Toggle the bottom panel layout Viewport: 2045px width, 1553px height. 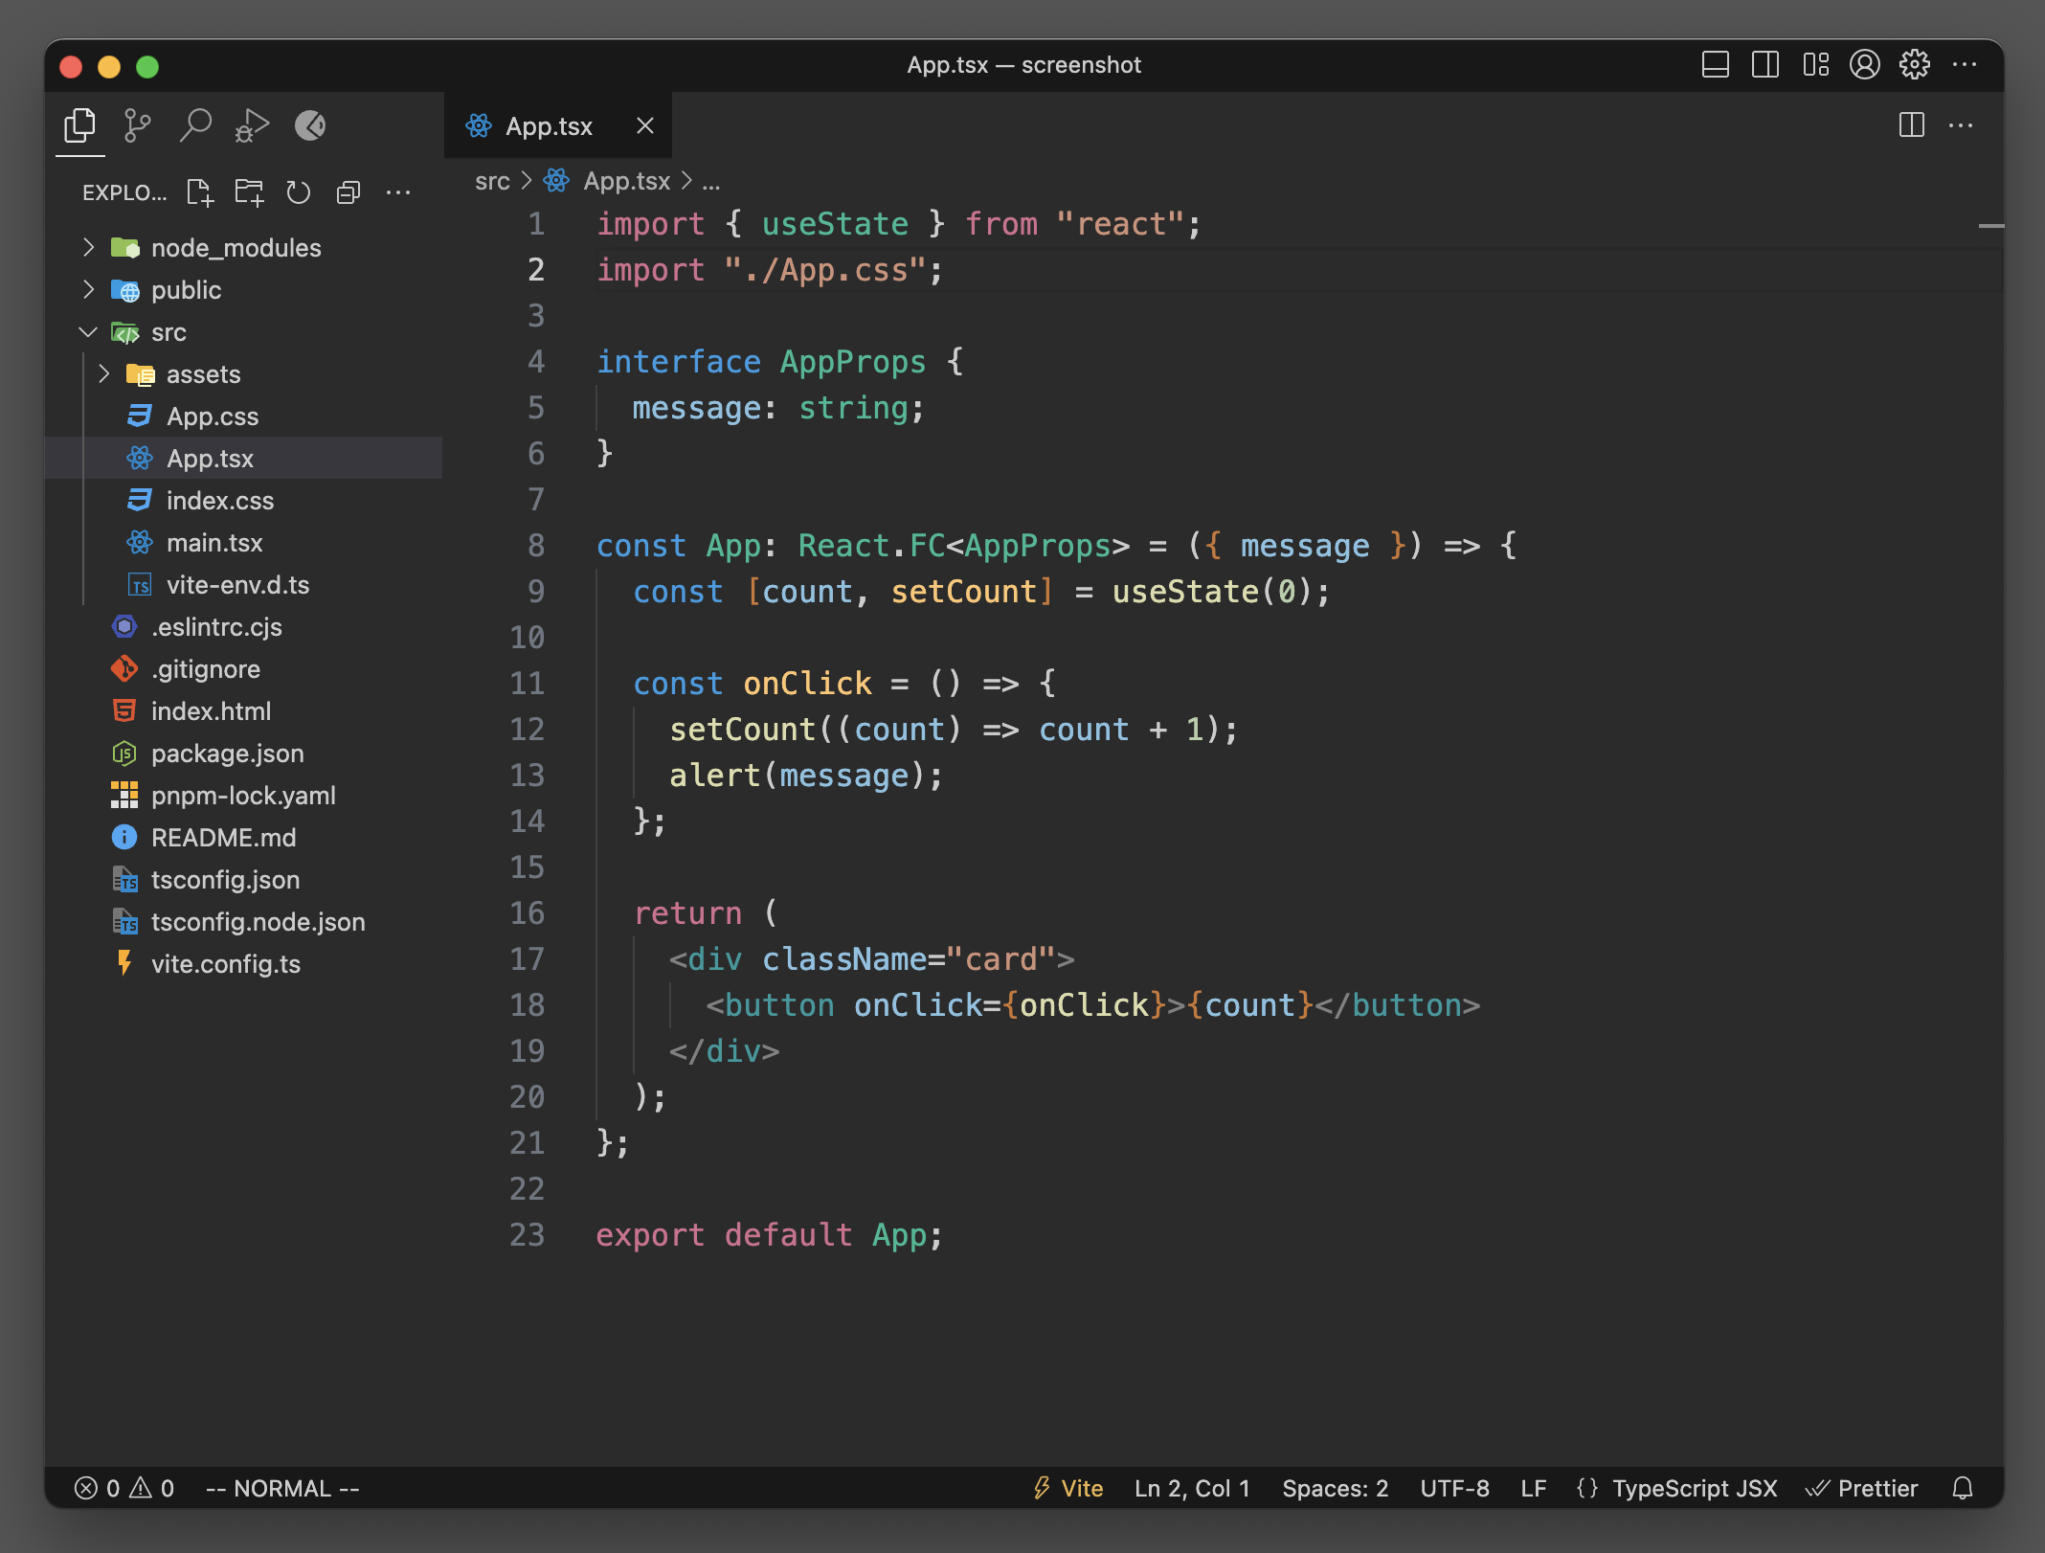tap(1716, 65)
